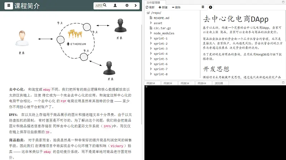Click the red eBay keyword in 去中心化 paragraph
286x160 pixels.
[x=47, y=90]
